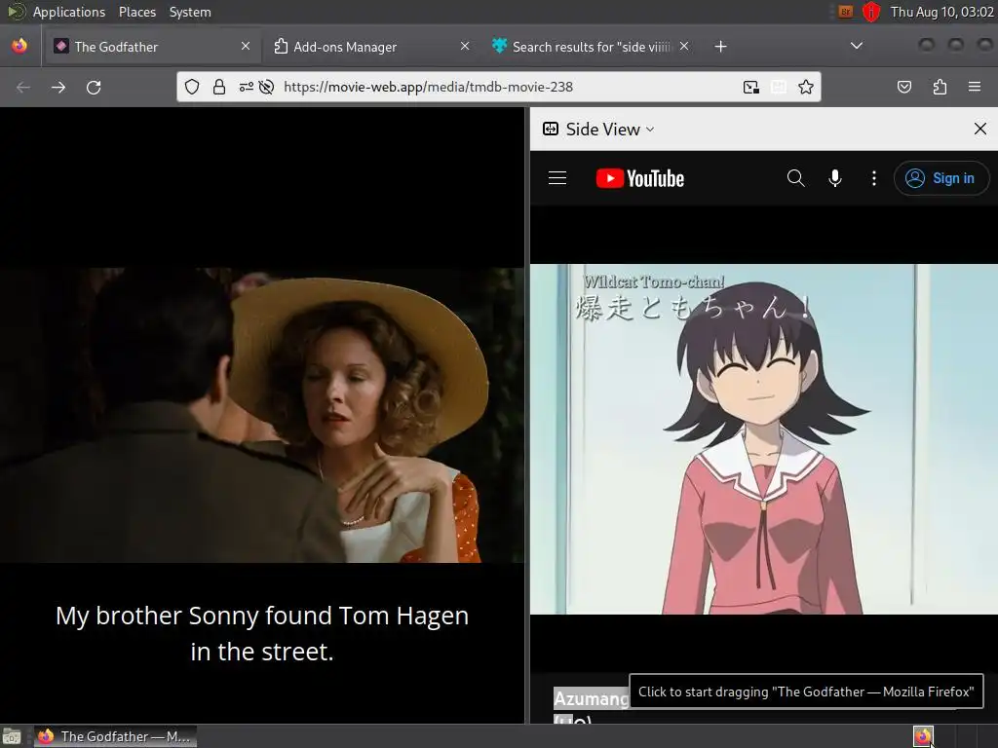Viewport: 998px width, 748px height.
Task: Go to the YouTube home logo
Action: (639, 178)
